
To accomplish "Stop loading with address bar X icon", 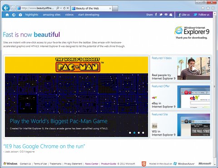I will (68, 8).
